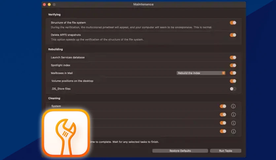Select Delete APFS snapshots label
This screenshot has width=276, height=160.
66,35
